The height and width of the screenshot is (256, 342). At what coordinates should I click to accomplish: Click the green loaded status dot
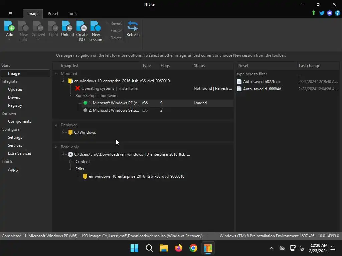point(85,103)
